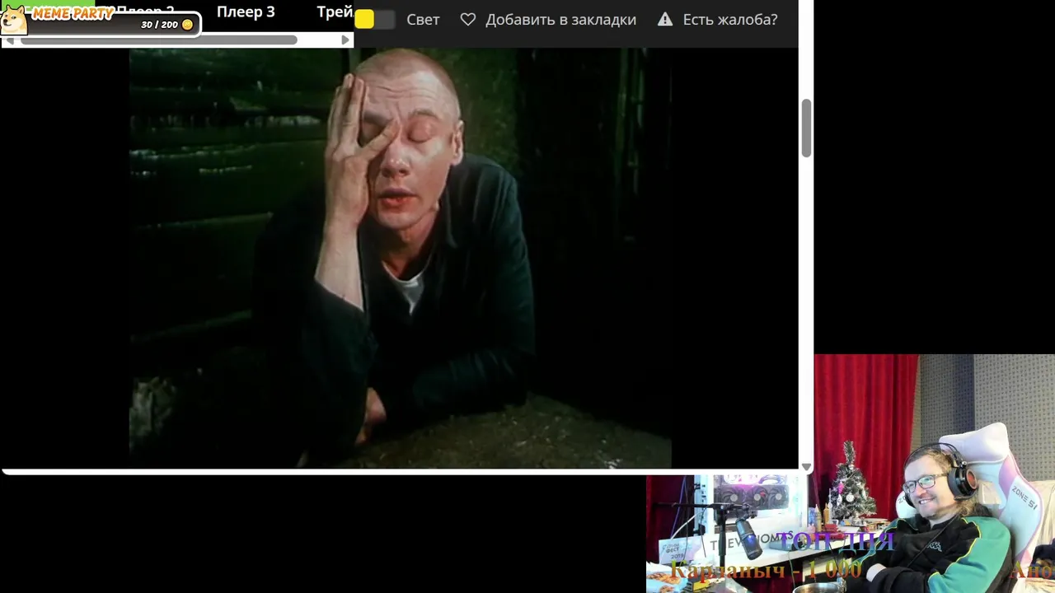Click the 30 / 200 coin counter
1055x593 pixels.
tap(166, 25)
